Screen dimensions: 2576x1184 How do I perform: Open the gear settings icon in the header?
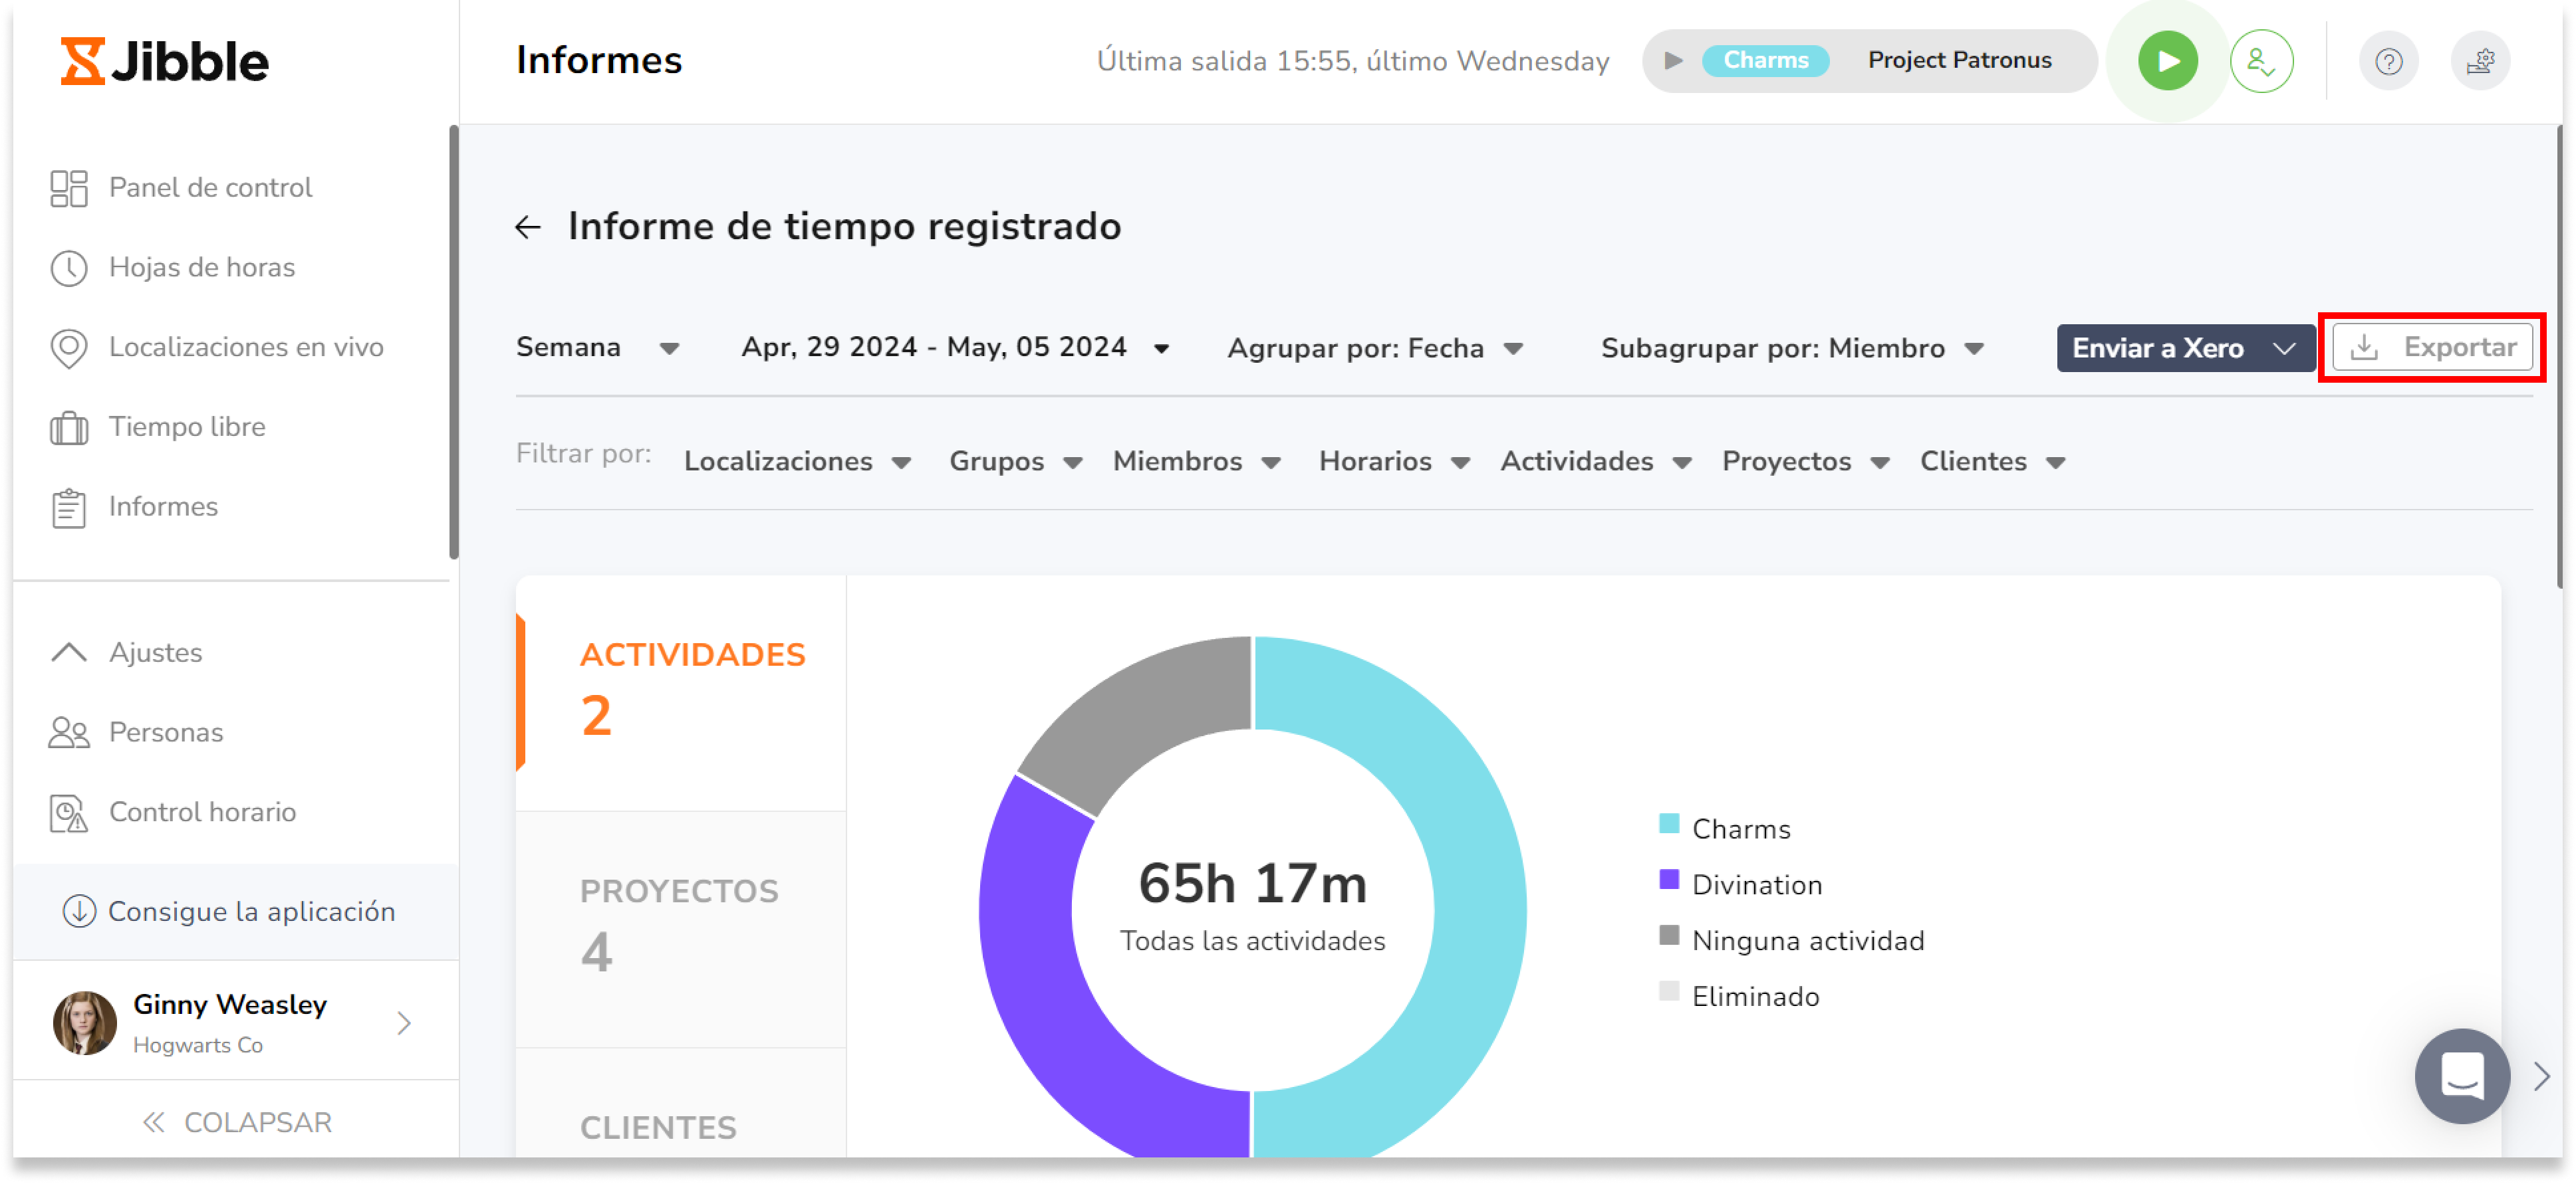pos(2481,62)
